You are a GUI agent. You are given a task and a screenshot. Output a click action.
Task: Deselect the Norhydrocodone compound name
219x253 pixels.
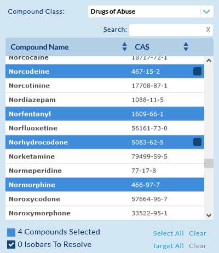pyautogui.click(x=38, y=142)
